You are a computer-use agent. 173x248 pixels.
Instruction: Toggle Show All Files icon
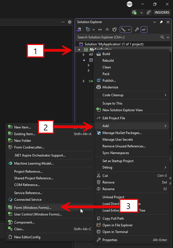[x=114, y=29]
